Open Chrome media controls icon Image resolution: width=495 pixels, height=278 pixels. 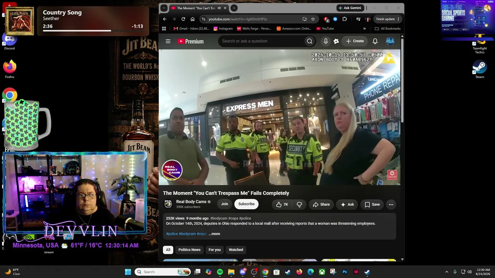pos(358,19)
